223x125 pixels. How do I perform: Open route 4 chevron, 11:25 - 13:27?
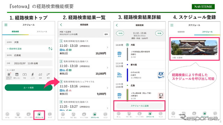pyautogui.click(x=107, y=108)
